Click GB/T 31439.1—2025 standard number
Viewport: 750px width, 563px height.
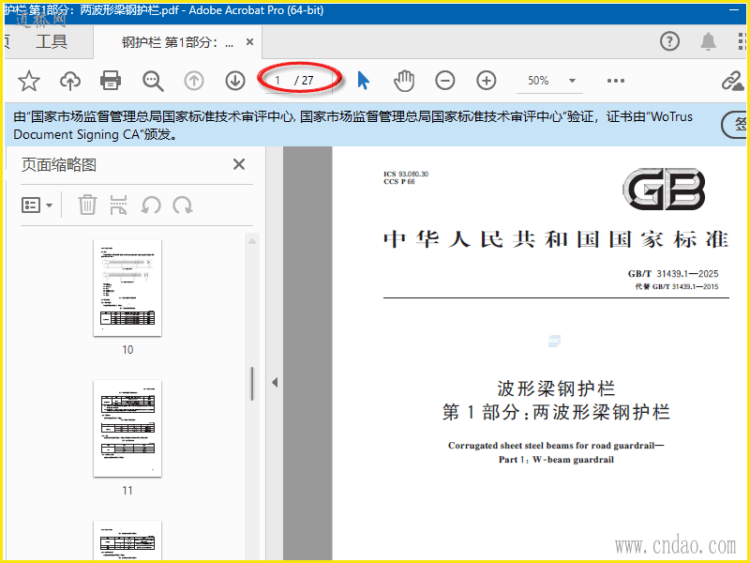tap(673, 273)
